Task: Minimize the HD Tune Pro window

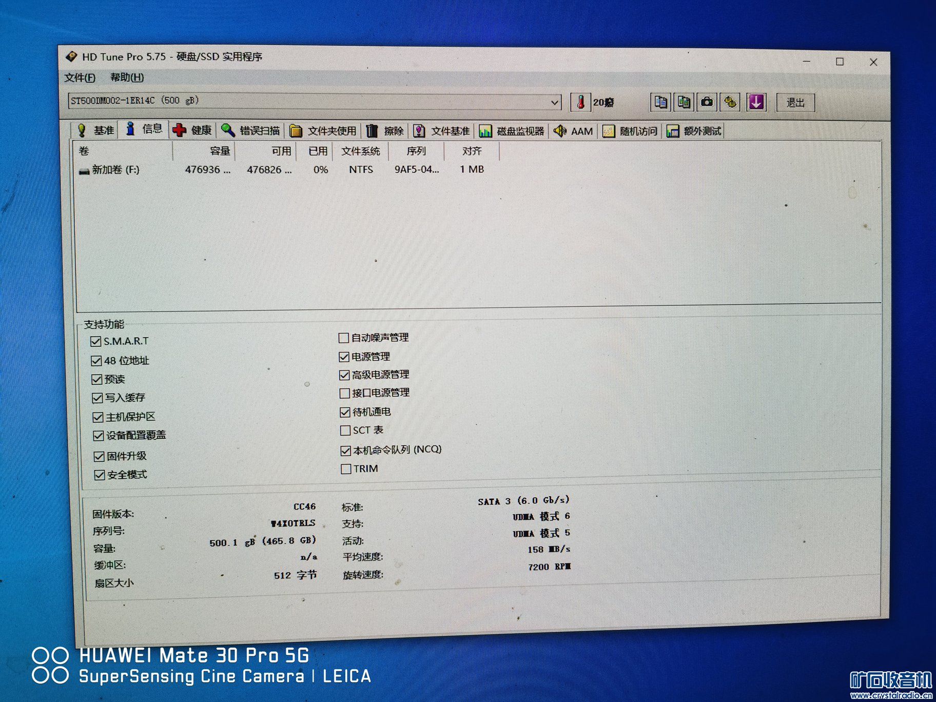Action: tap(807, 62)
